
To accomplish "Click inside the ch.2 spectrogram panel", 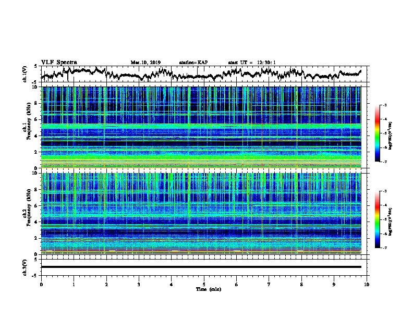I will click(201, 214).
